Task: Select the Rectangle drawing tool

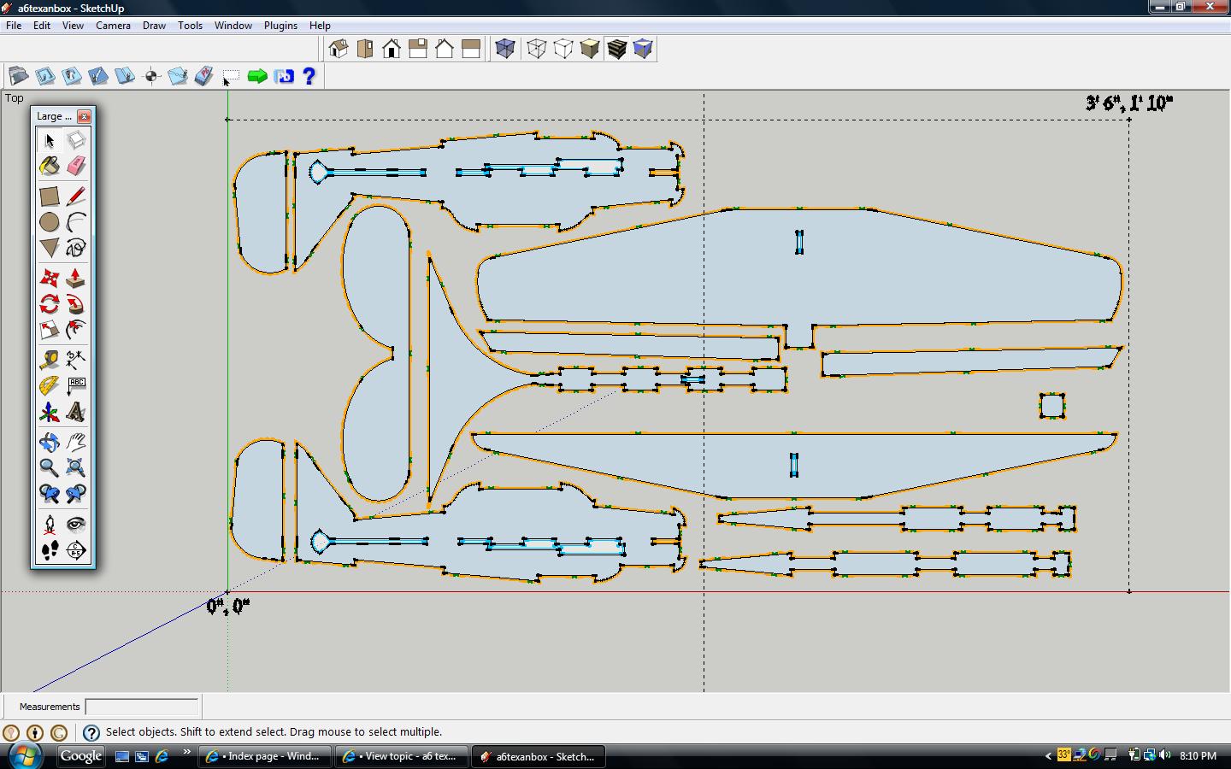Action: click(50, 197)
